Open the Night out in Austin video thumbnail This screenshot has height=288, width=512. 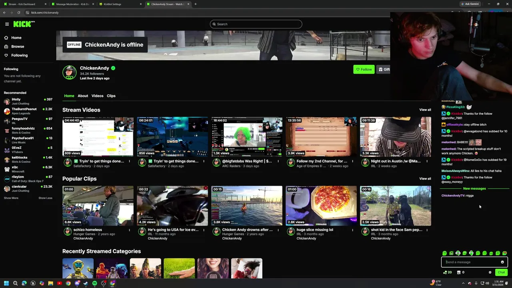pos(396,137)
